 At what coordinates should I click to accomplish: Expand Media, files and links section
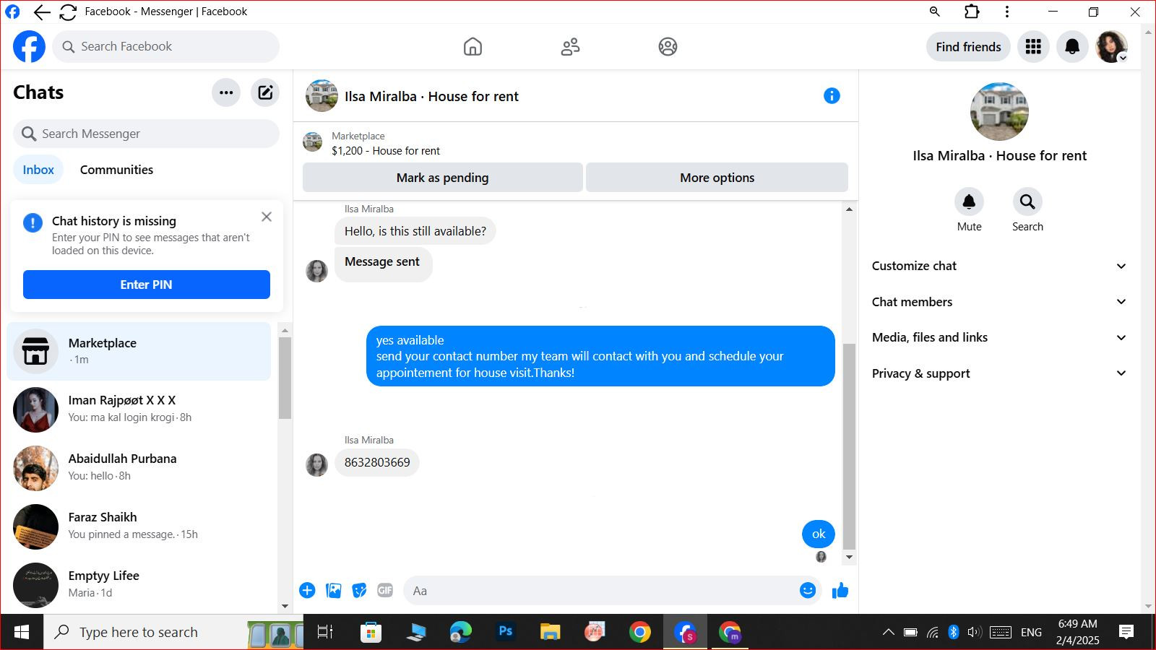(x=999, y=337)
